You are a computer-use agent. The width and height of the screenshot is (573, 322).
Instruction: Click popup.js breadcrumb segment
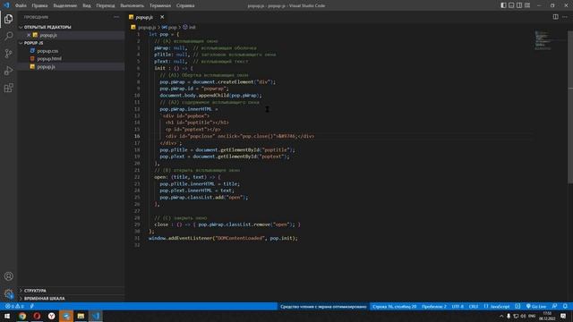coord(147,28)
